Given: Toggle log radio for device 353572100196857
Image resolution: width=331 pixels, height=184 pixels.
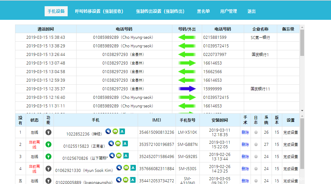Looking at the screenshot, I should tap(256, 144).
